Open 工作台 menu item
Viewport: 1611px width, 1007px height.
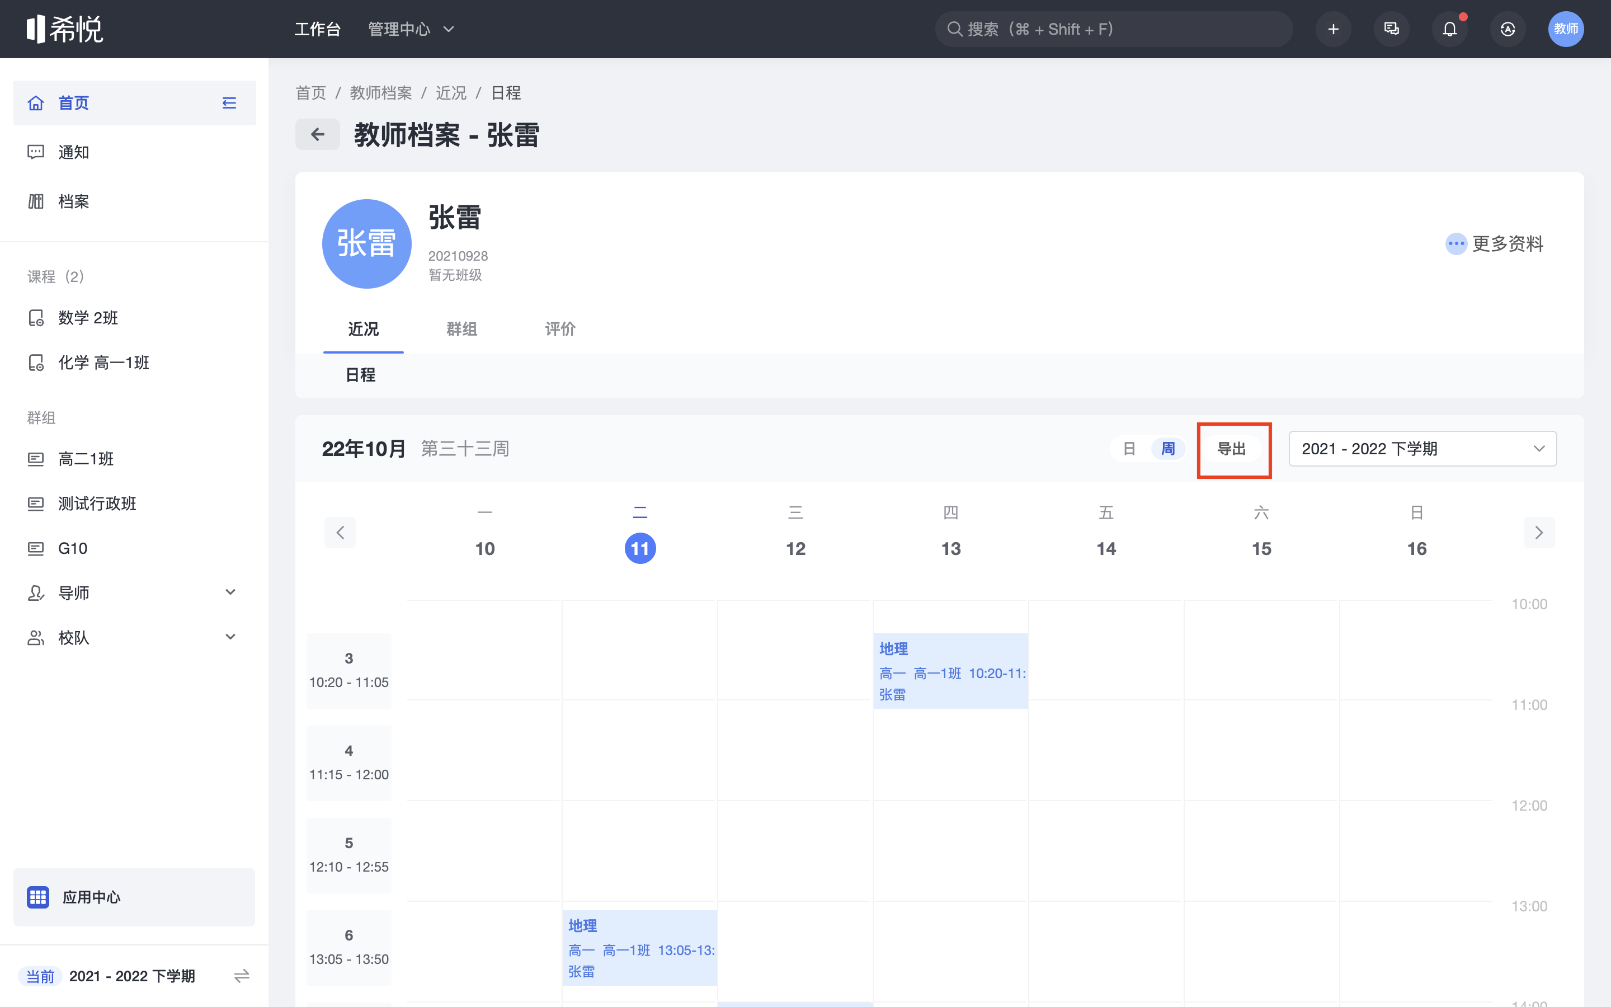pos(318,29)
